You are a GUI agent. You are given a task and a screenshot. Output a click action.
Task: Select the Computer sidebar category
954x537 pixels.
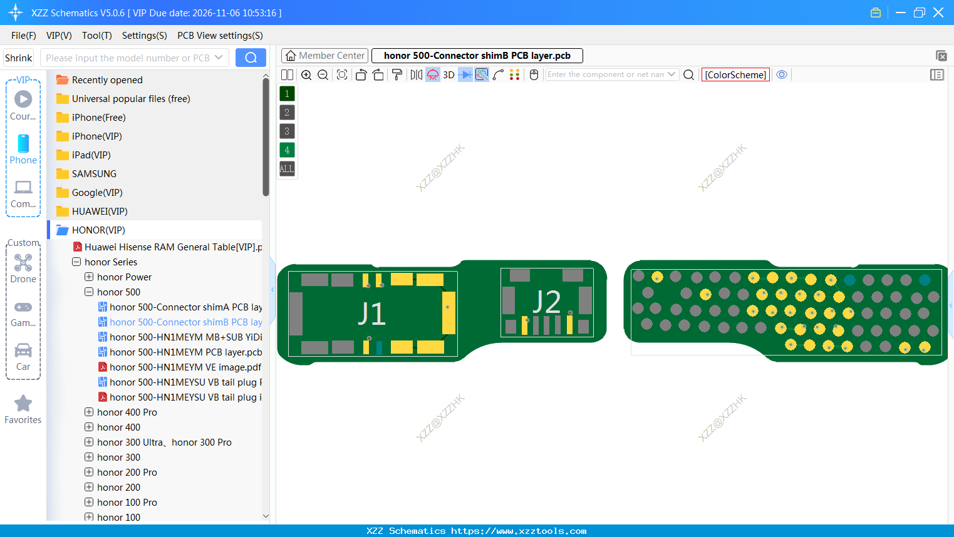click(23, 193)
